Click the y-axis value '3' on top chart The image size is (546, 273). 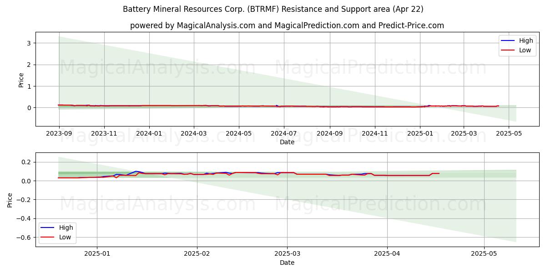click(x=30, y=43)
